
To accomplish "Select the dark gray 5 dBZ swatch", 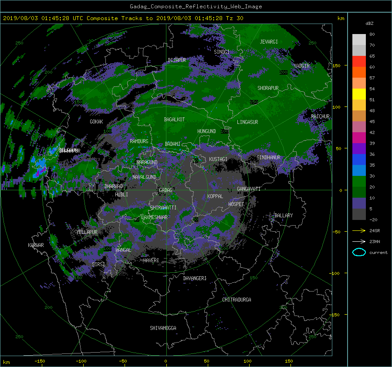I will coord(359,214).
